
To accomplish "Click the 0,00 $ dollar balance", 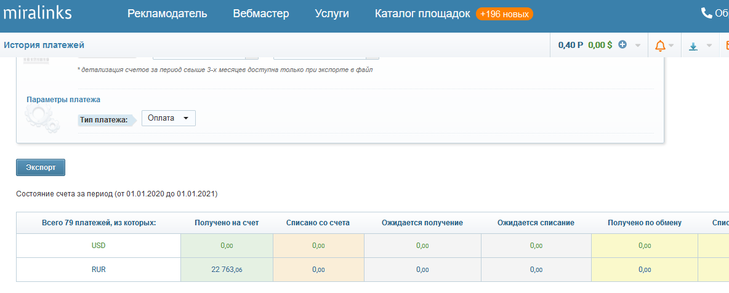I will click(600, 45).
